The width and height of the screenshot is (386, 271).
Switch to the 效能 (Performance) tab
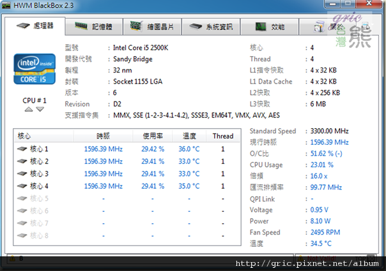pyautogui.click(x=270, y=27)
